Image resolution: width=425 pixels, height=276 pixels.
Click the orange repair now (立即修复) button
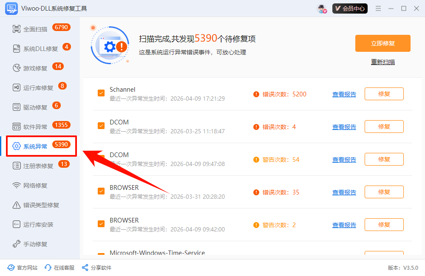point(382,43)
